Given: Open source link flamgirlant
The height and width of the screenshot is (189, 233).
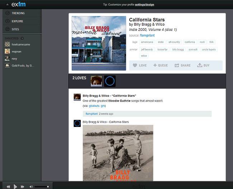Looking at the screenshot, I should [147, 36].
